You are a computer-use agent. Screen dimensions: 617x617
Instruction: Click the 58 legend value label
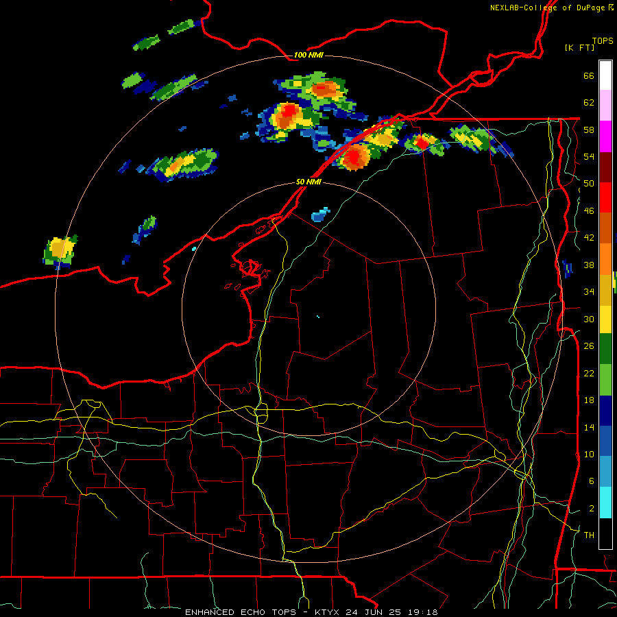click(x=589, y=130)
